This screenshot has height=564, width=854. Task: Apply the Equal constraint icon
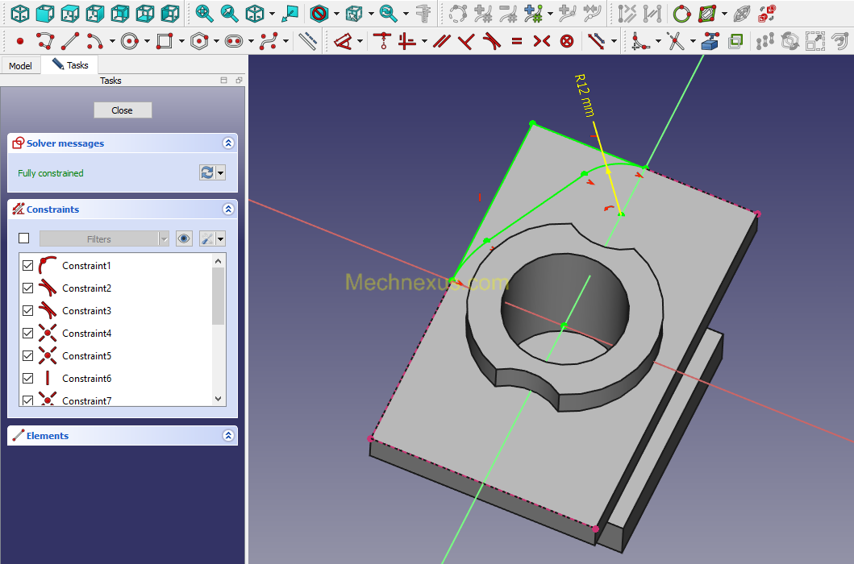(516, 41)
